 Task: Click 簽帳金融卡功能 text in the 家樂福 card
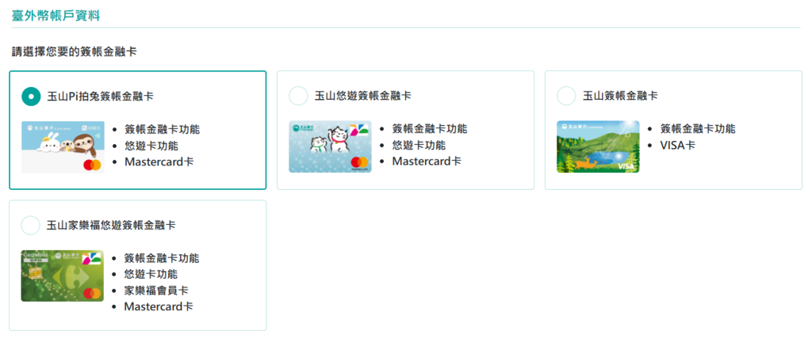pos(162,258)
